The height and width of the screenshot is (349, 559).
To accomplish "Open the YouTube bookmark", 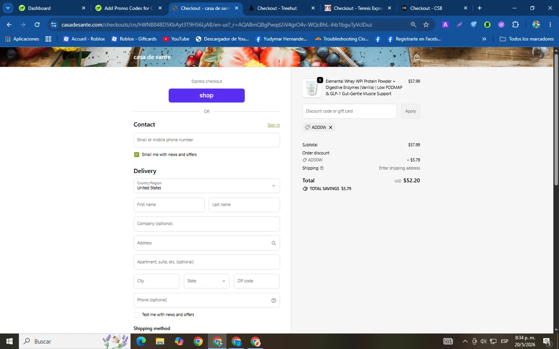I will 176,39.
